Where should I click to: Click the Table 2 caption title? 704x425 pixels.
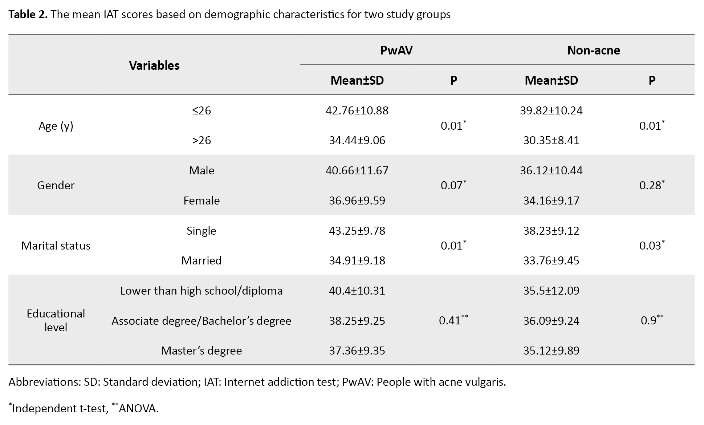[229, 15]
